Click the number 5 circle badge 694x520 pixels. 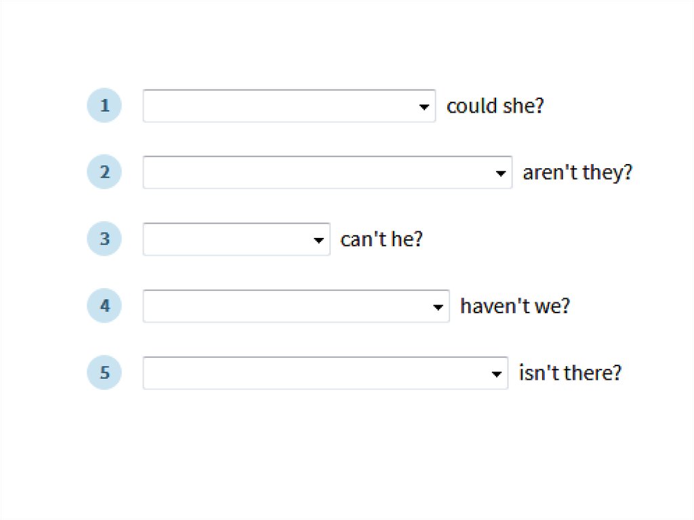pos(104,373)
